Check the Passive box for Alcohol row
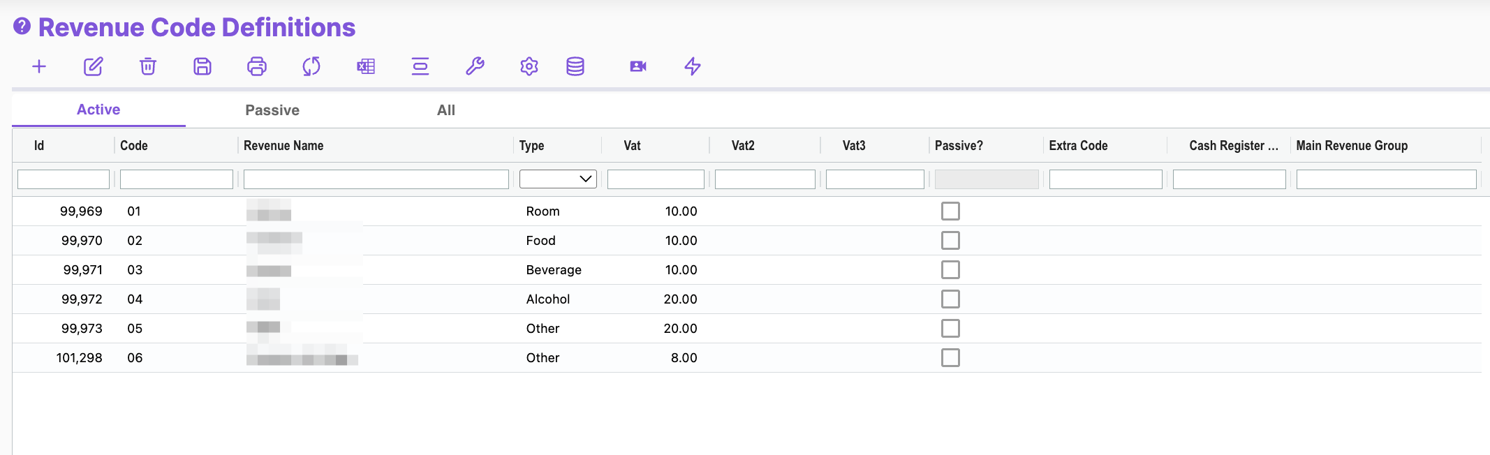 [x=950, y=299]
